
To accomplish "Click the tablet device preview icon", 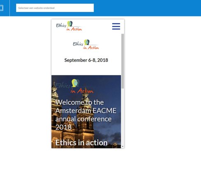I will tap(1, 8).
